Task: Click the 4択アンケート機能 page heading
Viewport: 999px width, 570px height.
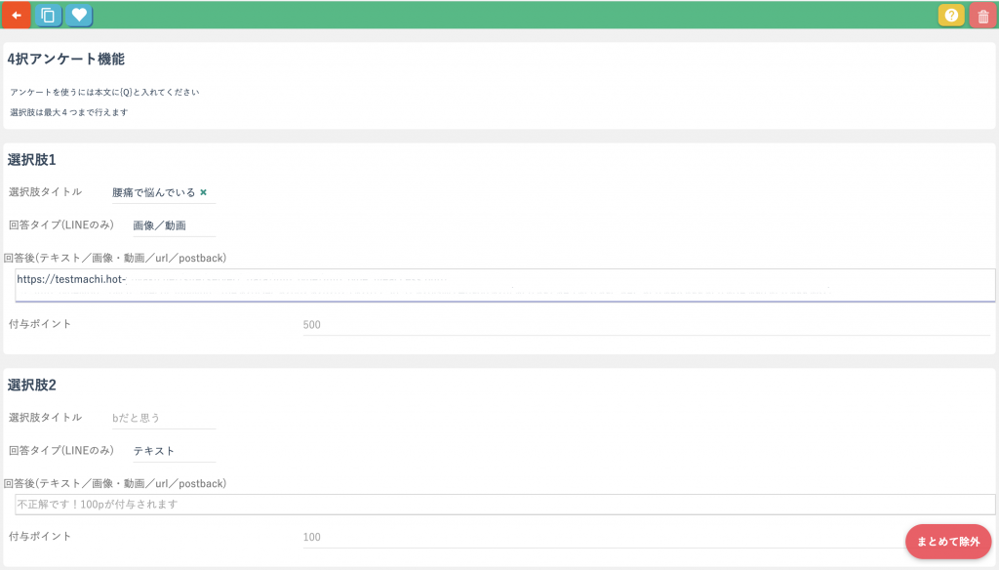Action: pyautogui.click(x=65, y=59)
